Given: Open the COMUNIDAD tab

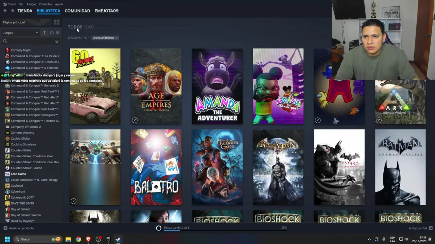Looking at the screenshot, I should point(77,11).
